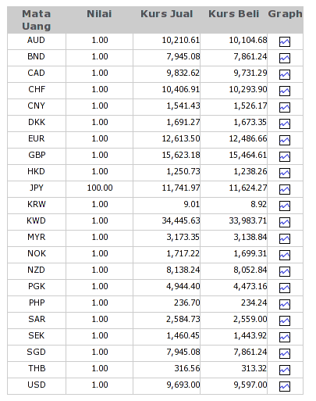Viewport: 316px width, 401px height.
Task: Click the PGK graph icon
Action: (x=285, y=288)
